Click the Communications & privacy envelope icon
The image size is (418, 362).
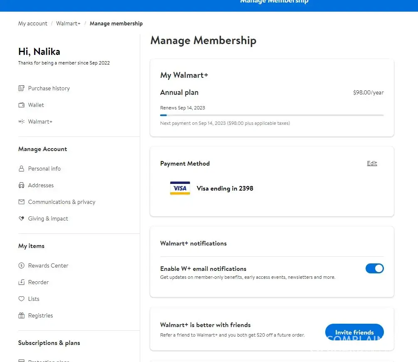(x=22, y=202)
